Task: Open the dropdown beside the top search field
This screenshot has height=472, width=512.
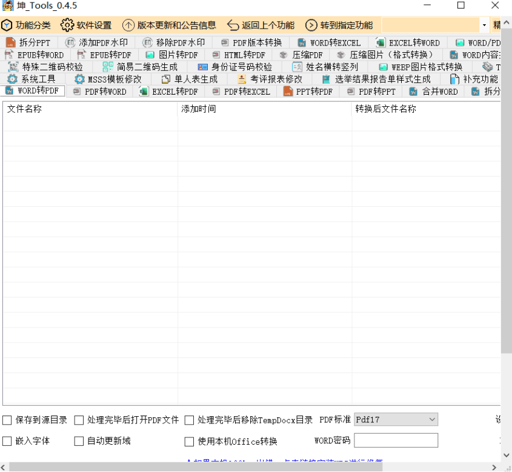Action: 484,25
